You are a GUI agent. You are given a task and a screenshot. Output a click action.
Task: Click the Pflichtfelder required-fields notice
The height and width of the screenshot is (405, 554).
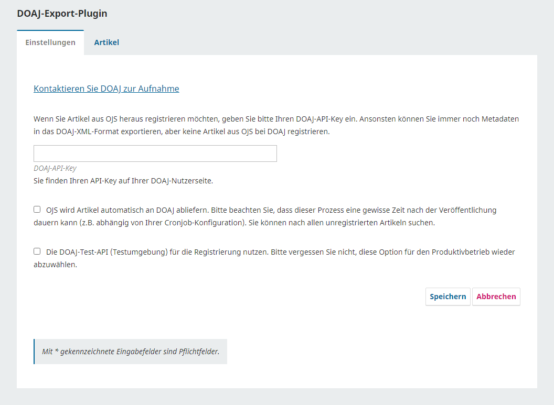click(x=131, y=352)
